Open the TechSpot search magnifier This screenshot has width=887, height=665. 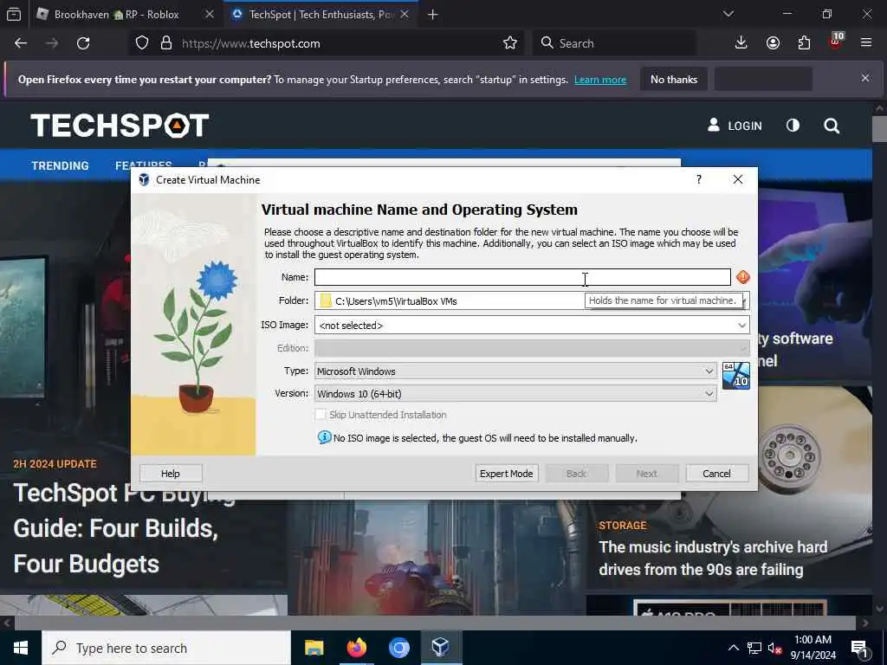point(832,126)
